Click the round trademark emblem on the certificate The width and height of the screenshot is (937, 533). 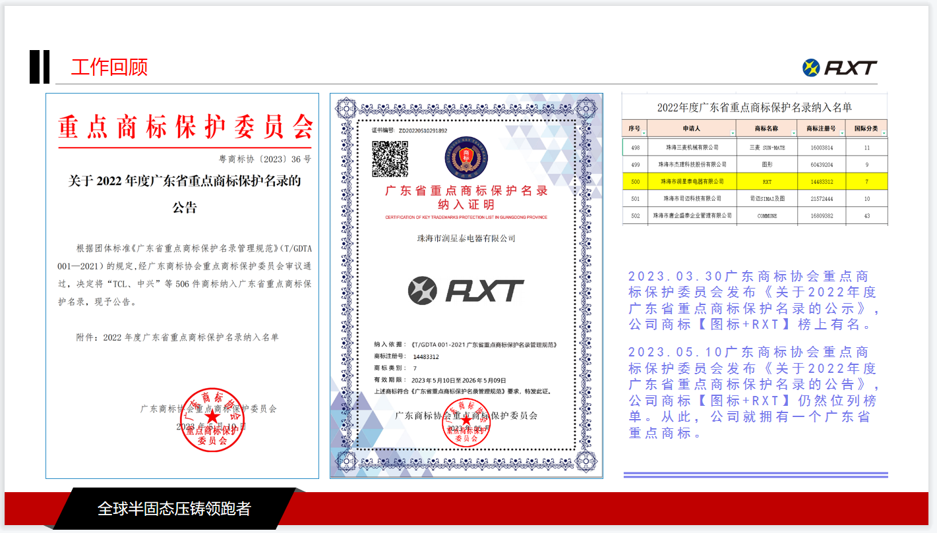click(x=466, y=159)
